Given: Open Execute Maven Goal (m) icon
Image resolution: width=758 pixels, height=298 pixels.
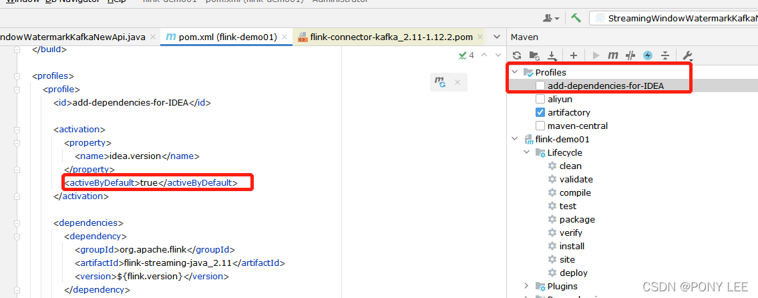Looking at the screenshot, I should [613, 55].
